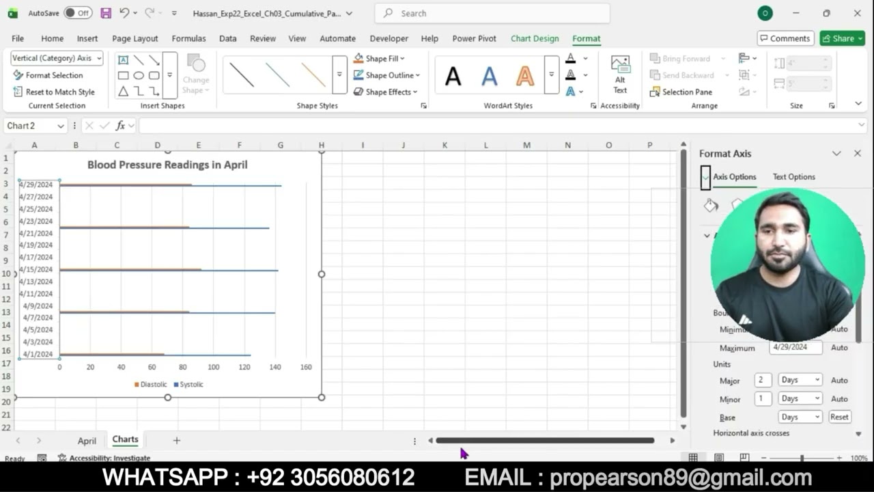Expand the Insert Shapes gallery
The image size is (874, 492).
170,75
